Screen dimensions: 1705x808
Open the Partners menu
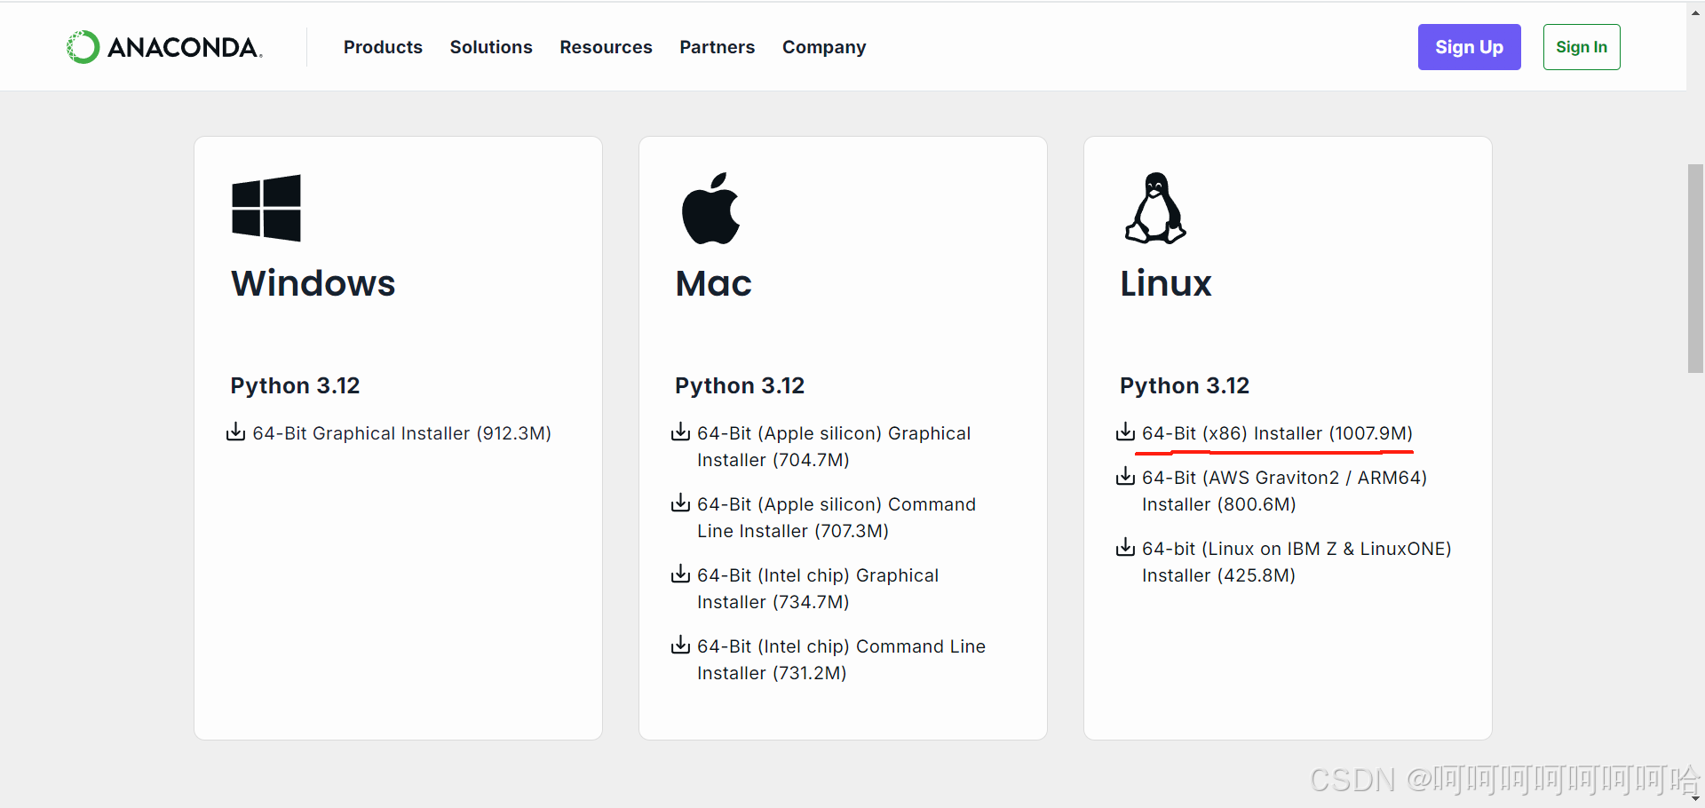click(717, 47)
